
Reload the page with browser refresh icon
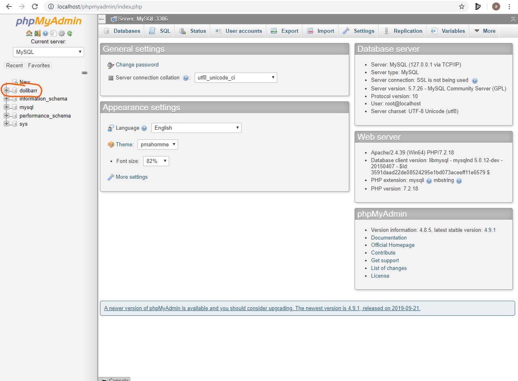tap(35, 6)
